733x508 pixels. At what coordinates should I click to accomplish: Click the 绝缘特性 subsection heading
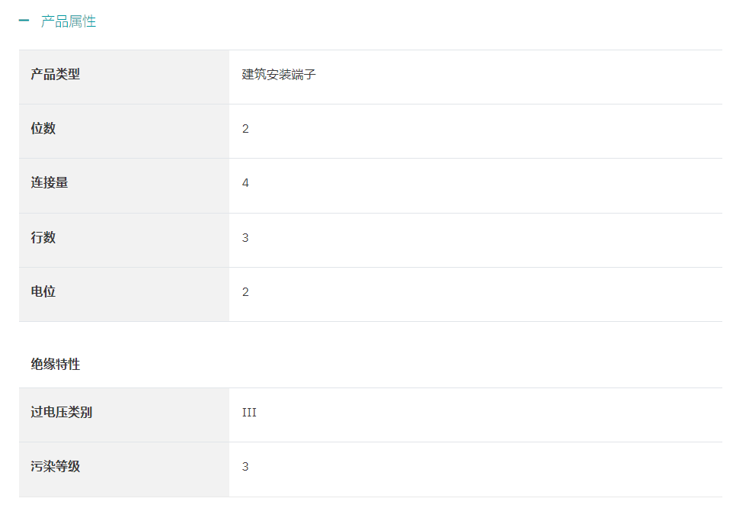[x=56, y=364]
